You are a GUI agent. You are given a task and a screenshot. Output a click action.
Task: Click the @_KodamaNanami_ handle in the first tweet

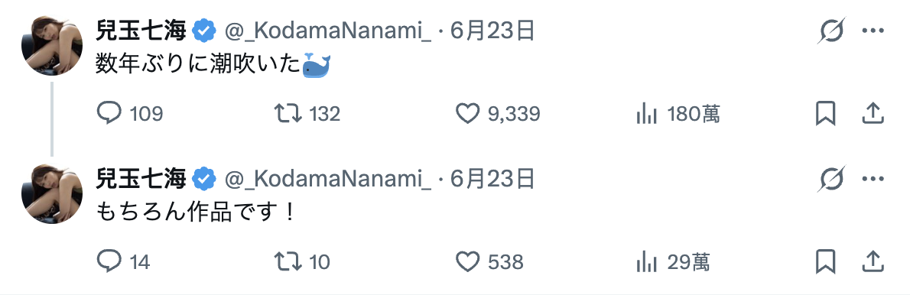(x=328, y=31)
